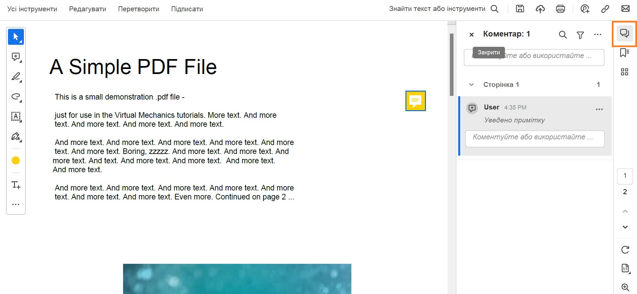Go to next page arrow
The image size is (637, 294).
click(x=625, y=227)
